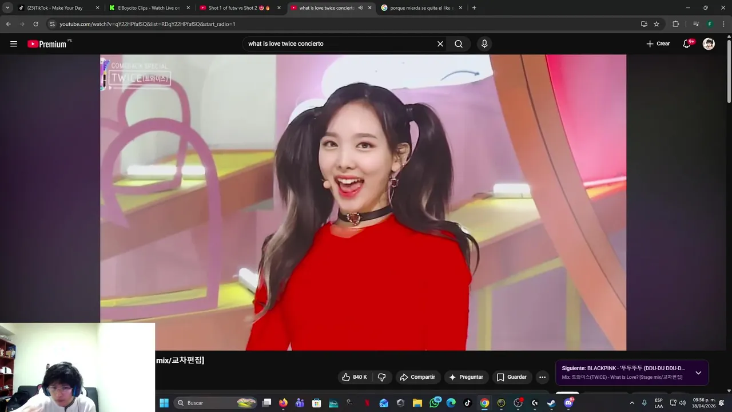Click the browser address bar URL
The image size is (732, 412).
(x=148, y=24)
